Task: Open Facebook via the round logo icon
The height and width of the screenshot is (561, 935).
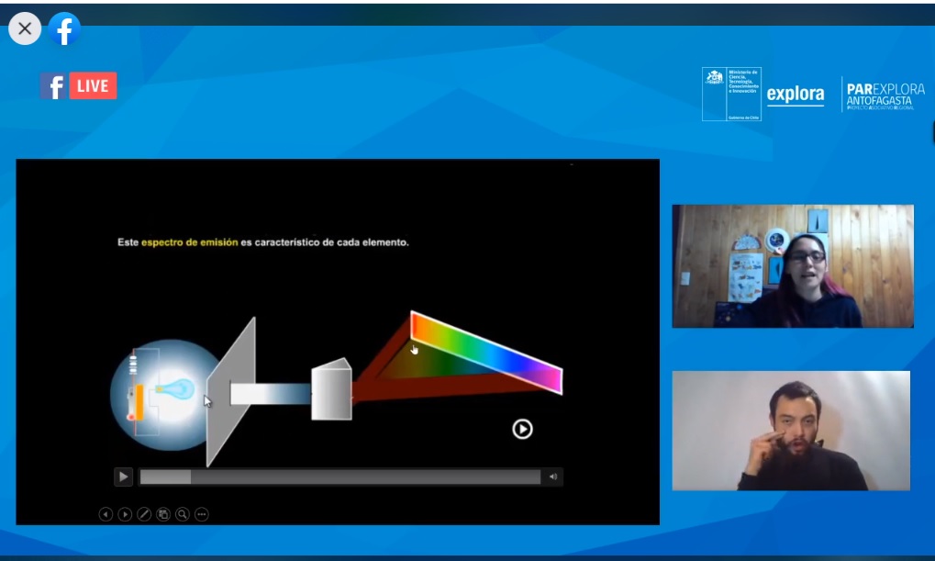Action: tap(64, 29)
